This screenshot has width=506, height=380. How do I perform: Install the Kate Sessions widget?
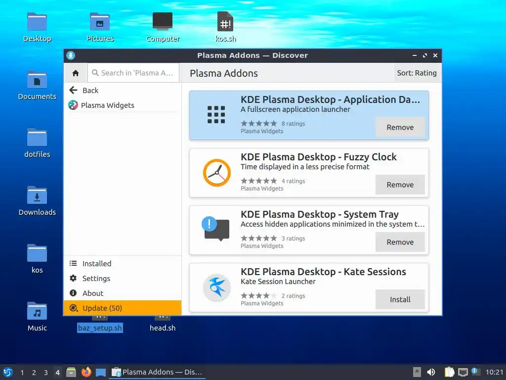400,299
